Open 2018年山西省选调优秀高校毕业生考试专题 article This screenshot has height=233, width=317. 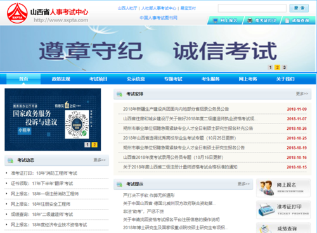179,138
